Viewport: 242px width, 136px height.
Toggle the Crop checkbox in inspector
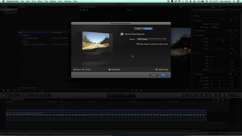coord(194,53)
